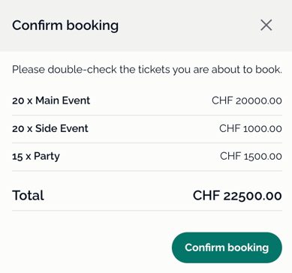The width and height of the screenshot is (292, 273).
Task: Click the CHF 1500.00 Party price
Action: point(251,156)
